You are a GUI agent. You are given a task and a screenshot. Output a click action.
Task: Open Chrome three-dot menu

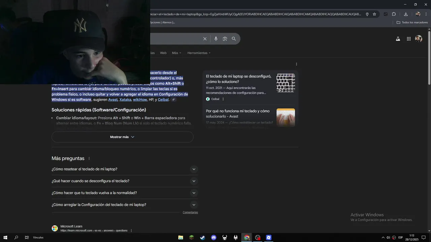426,14
